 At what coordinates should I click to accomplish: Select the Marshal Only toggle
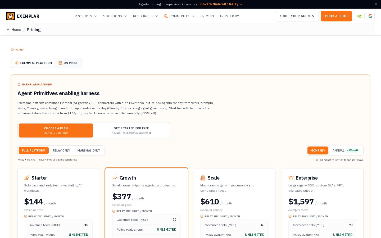(89, 150)
